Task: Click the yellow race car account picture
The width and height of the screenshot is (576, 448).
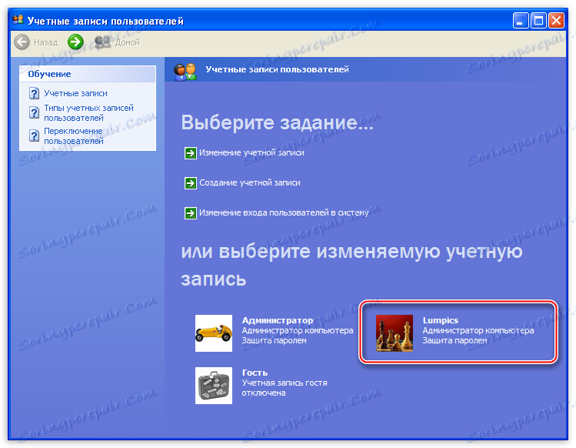Action: [214, 333]
